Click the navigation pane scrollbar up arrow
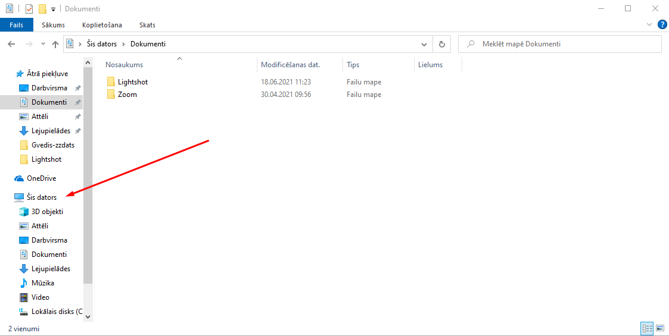 88,62
